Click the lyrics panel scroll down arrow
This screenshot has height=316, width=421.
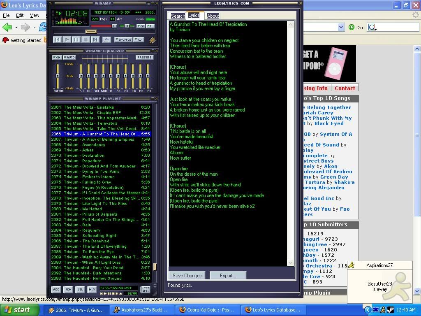tap(290, 263)
